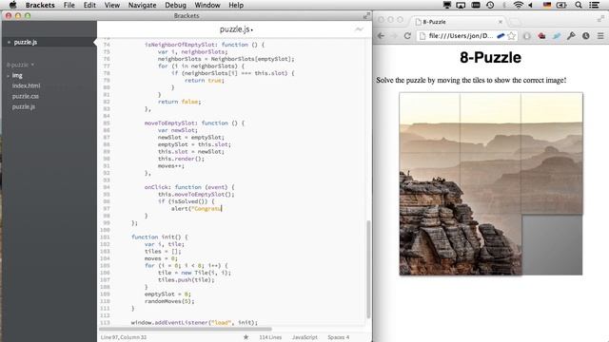Click the AirPlay display icon in menu bar
The width and height of the screenshot is (609, 342).
[461, 5]
